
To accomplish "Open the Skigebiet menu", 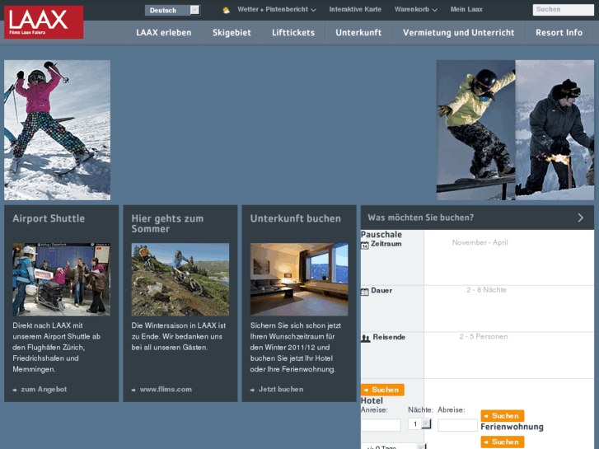I will (232, 33).
